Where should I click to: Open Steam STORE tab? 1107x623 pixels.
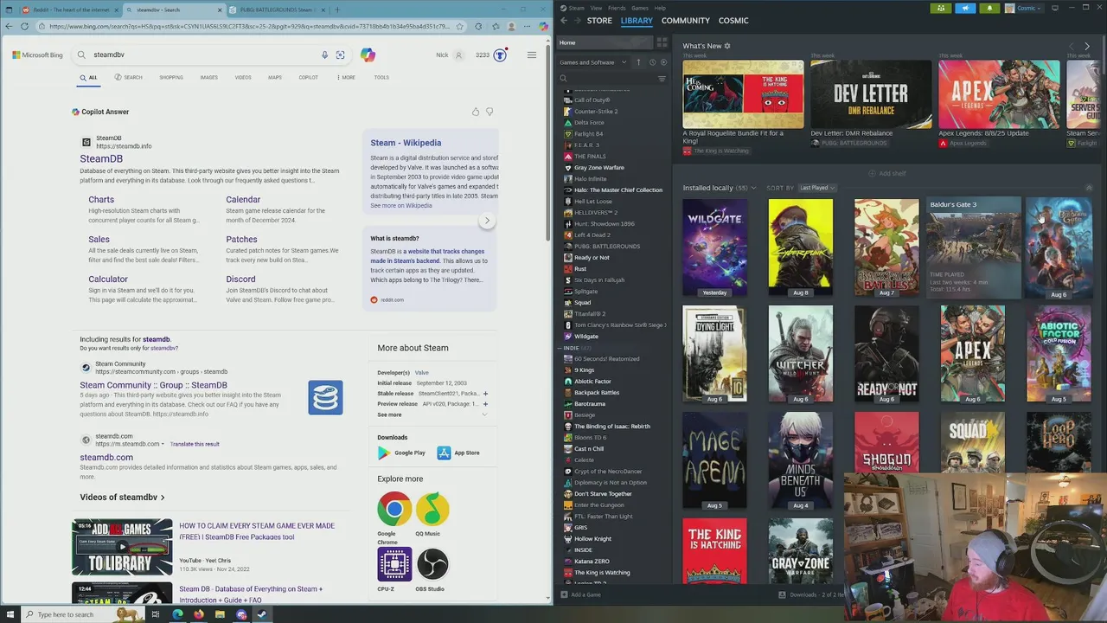[599, 21]
